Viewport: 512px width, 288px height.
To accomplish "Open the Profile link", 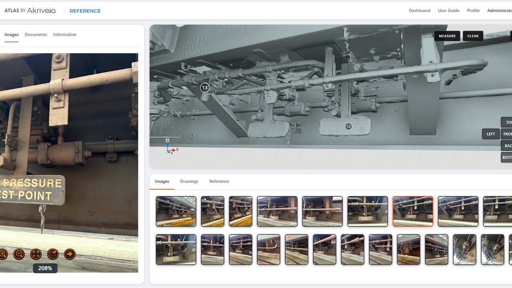I will pos(473,10).
